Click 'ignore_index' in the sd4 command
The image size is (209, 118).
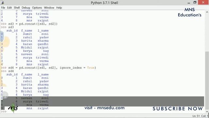71,68
